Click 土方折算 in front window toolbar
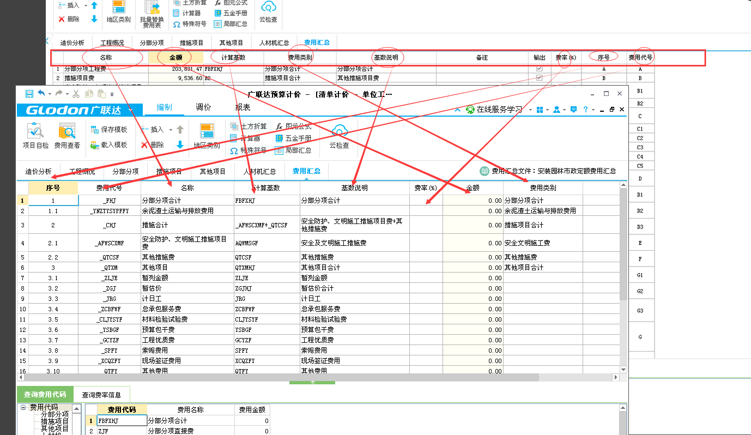The width and height of the screenshot is (751, 435). tap(249, 126)
